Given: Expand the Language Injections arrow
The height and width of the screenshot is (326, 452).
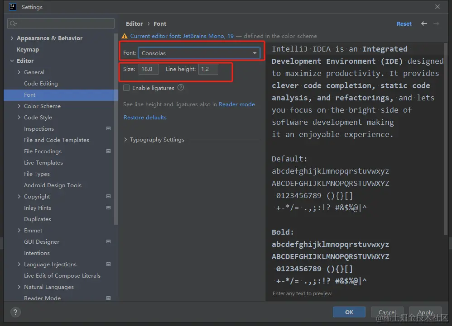Looking at the screenshot, I should (19, 264).
